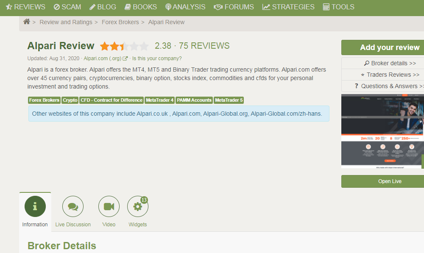Click the orange star rating widget
Screen dimensions: 424x253
coord(124,46)
